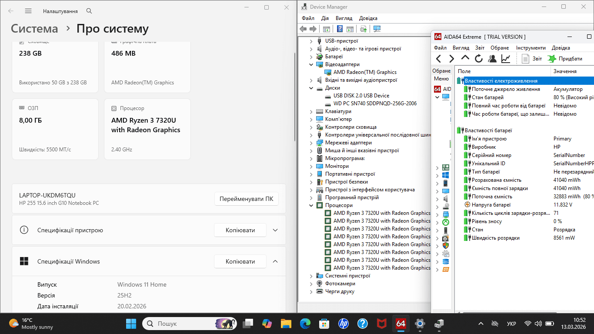Click the AIDA64 refresh toolbar icon
This screenshot has width=594, height=334.
(x=478, y=59)
